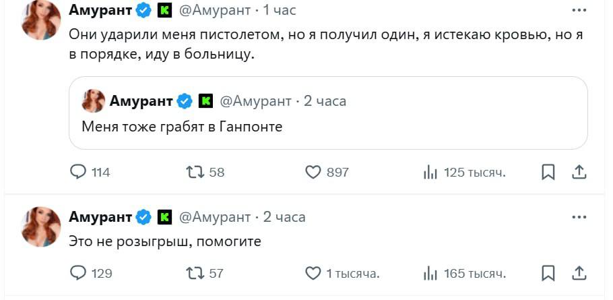Reply to the tweet with 129 comments

79,274
